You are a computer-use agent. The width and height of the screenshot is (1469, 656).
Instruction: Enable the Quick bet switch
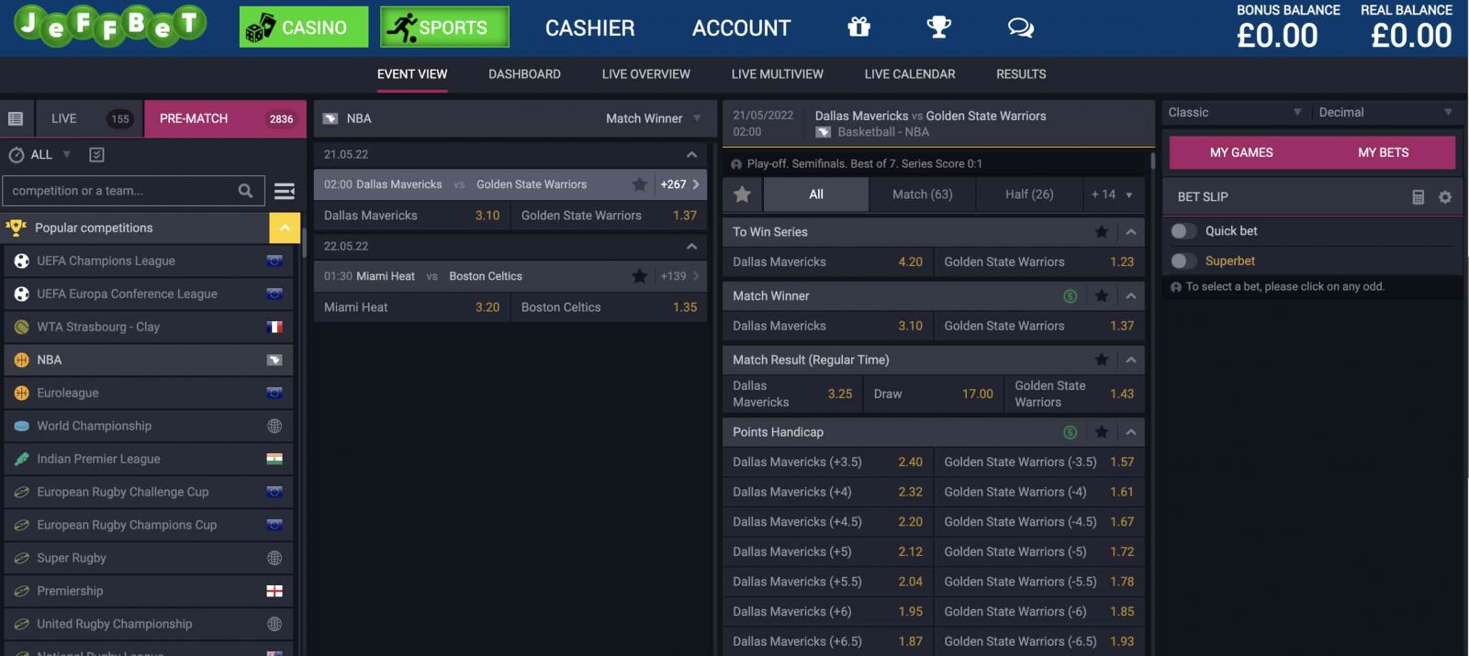1183,231
